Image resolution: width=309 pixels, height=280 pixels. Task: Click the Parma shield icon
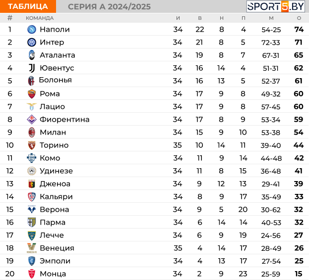coord(32,222)
